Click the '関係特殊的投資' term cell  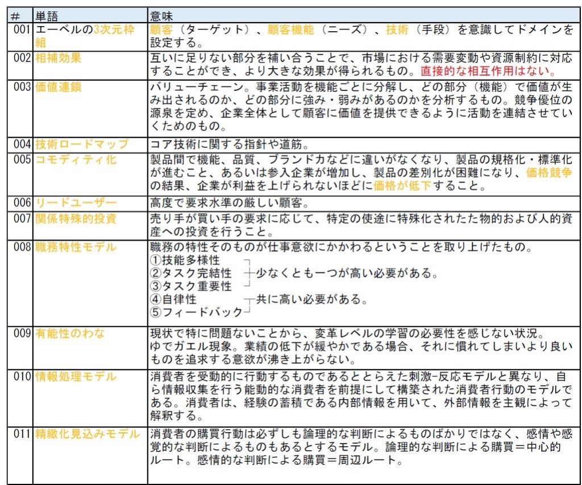pyautogui.click(x=76, y=218)
